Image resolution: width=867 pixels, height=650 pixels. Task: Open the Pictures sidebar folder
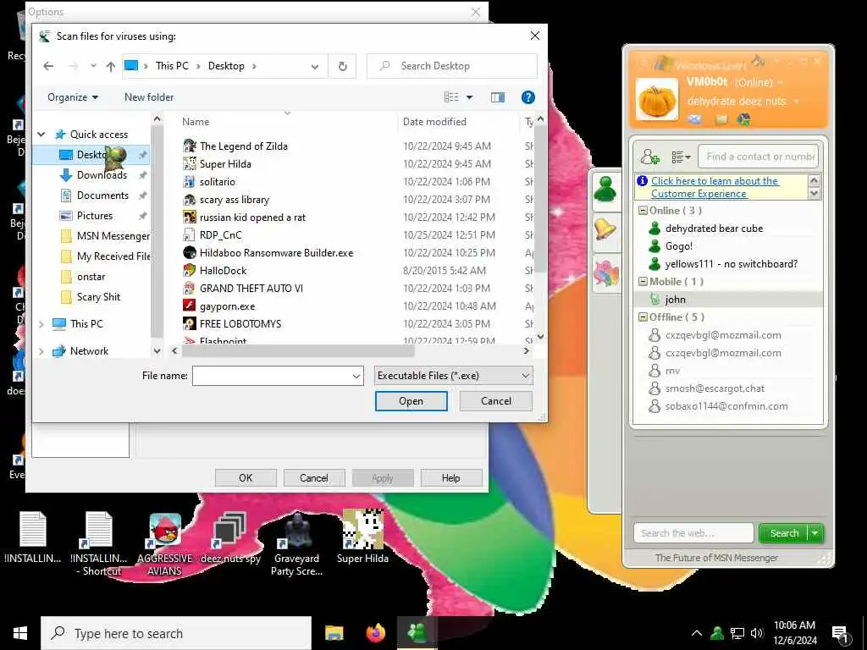(95, 216)
